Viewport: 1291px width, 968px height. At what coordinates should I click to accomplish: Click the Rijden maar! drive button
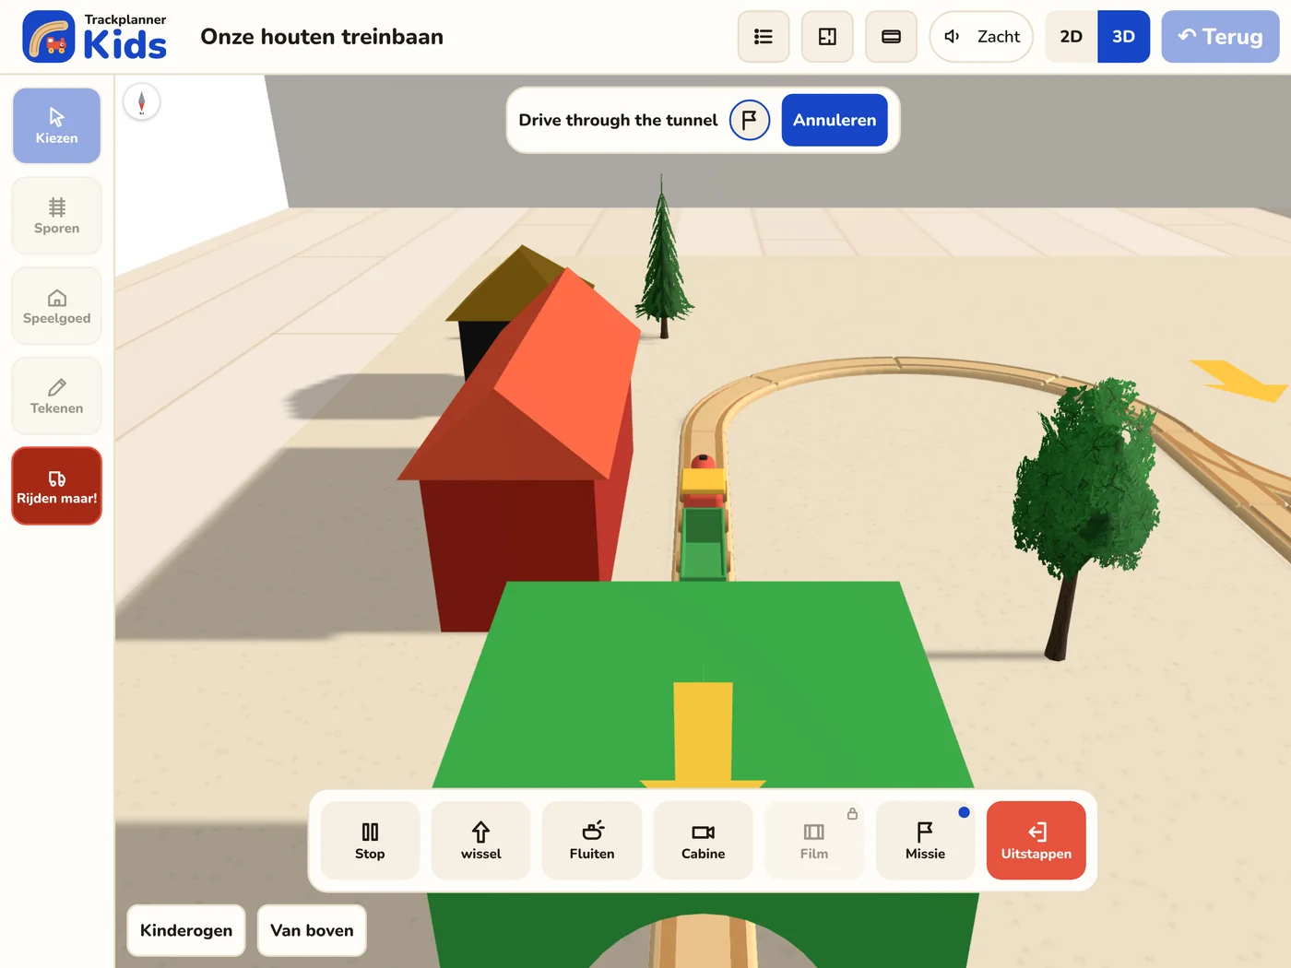point(56,486)
